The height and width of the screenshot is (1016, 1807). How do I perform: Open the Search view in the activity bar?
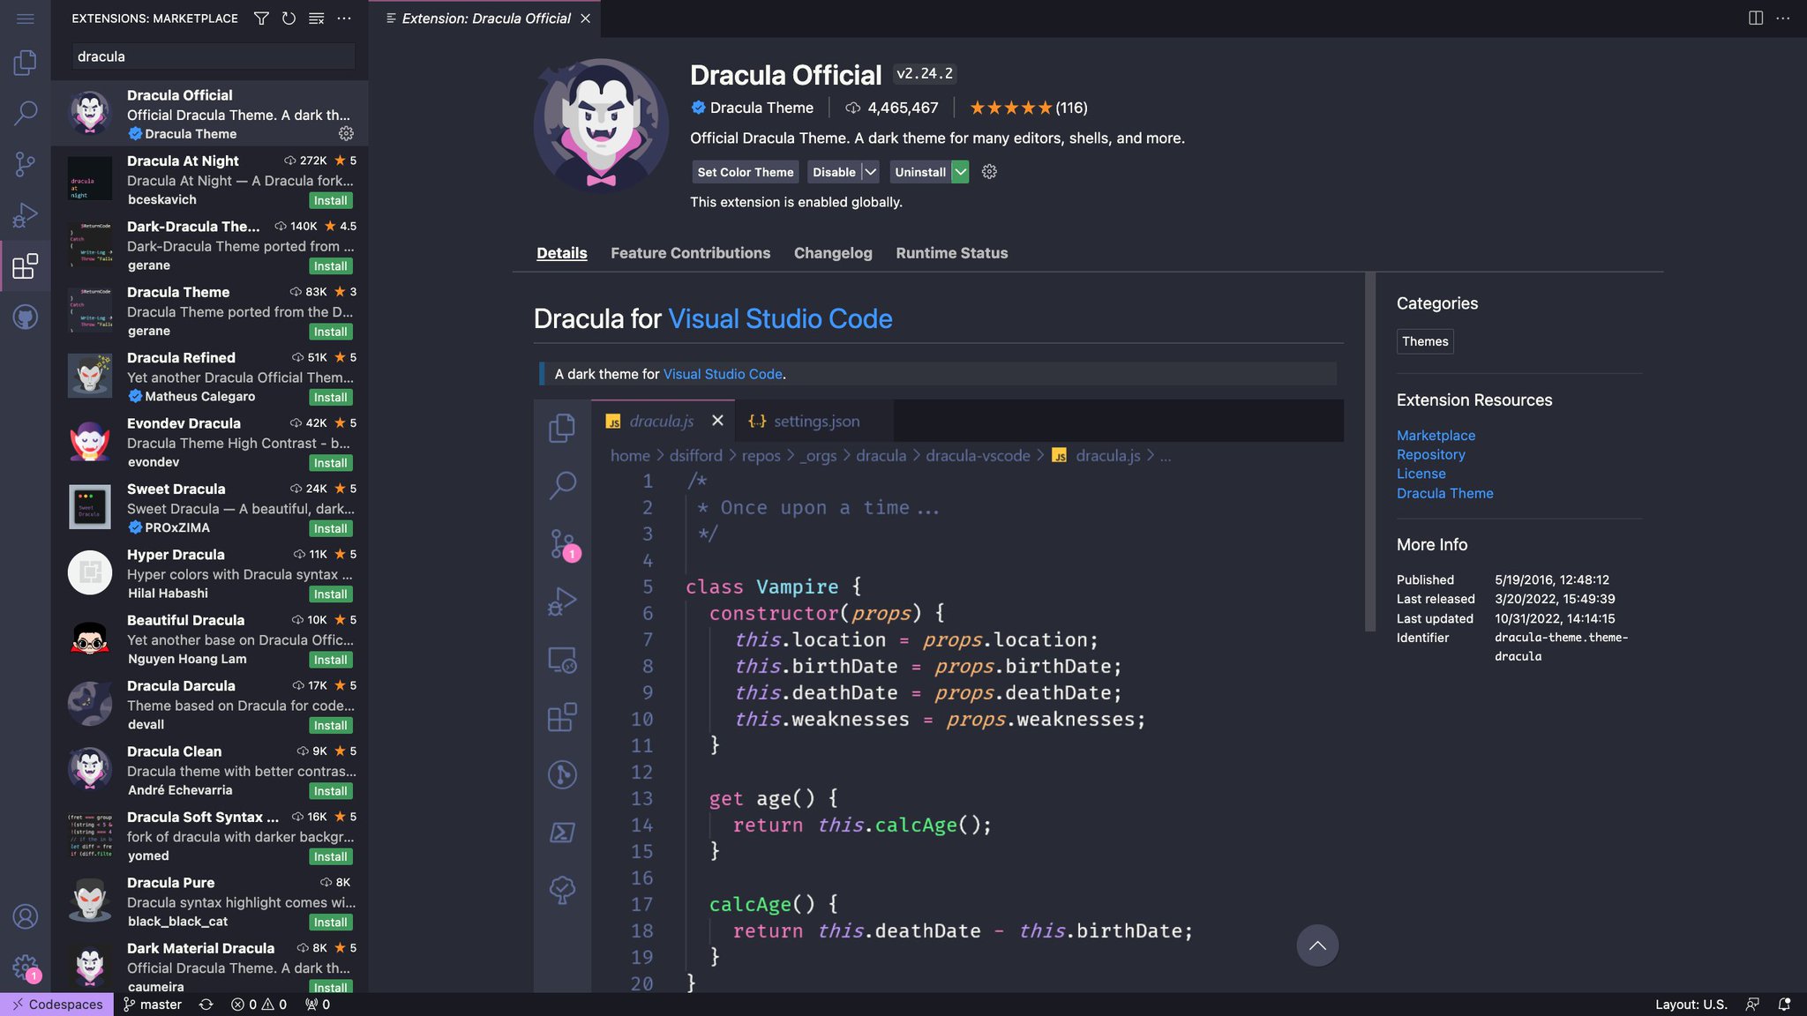pyautogui.click(x=26, y=113)
